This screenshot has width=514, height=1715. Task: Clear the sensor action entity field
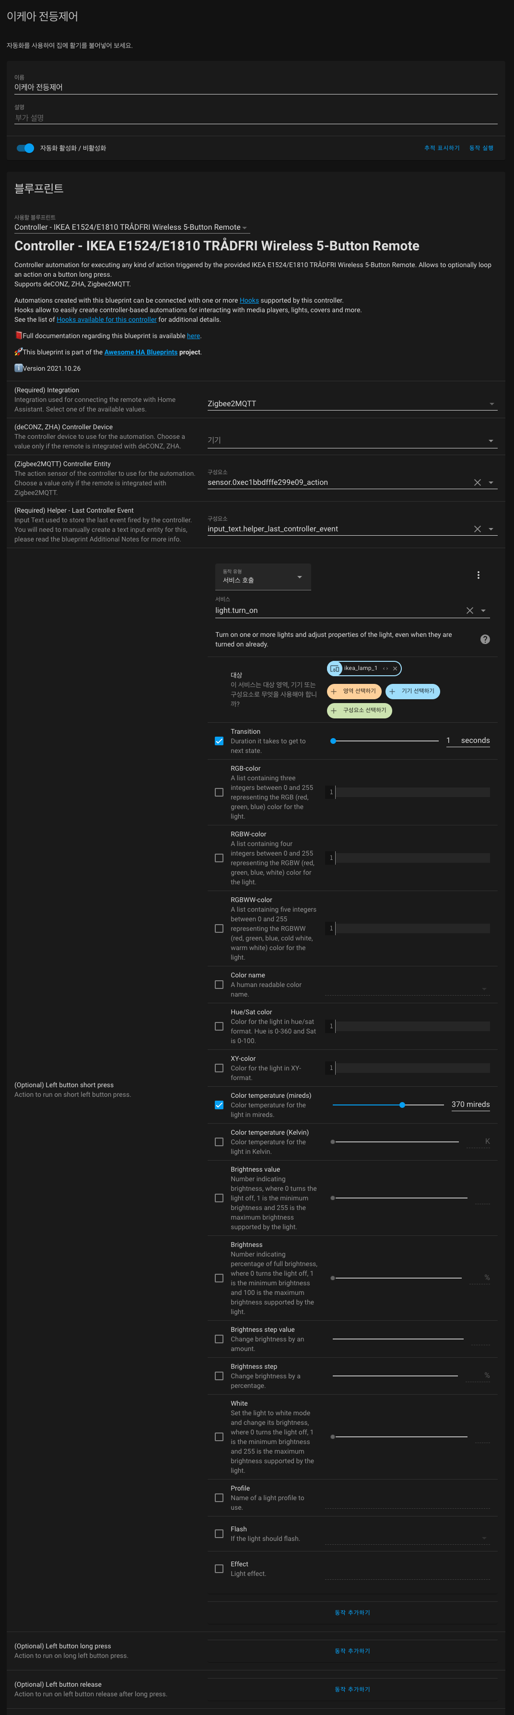coord(478,482)
